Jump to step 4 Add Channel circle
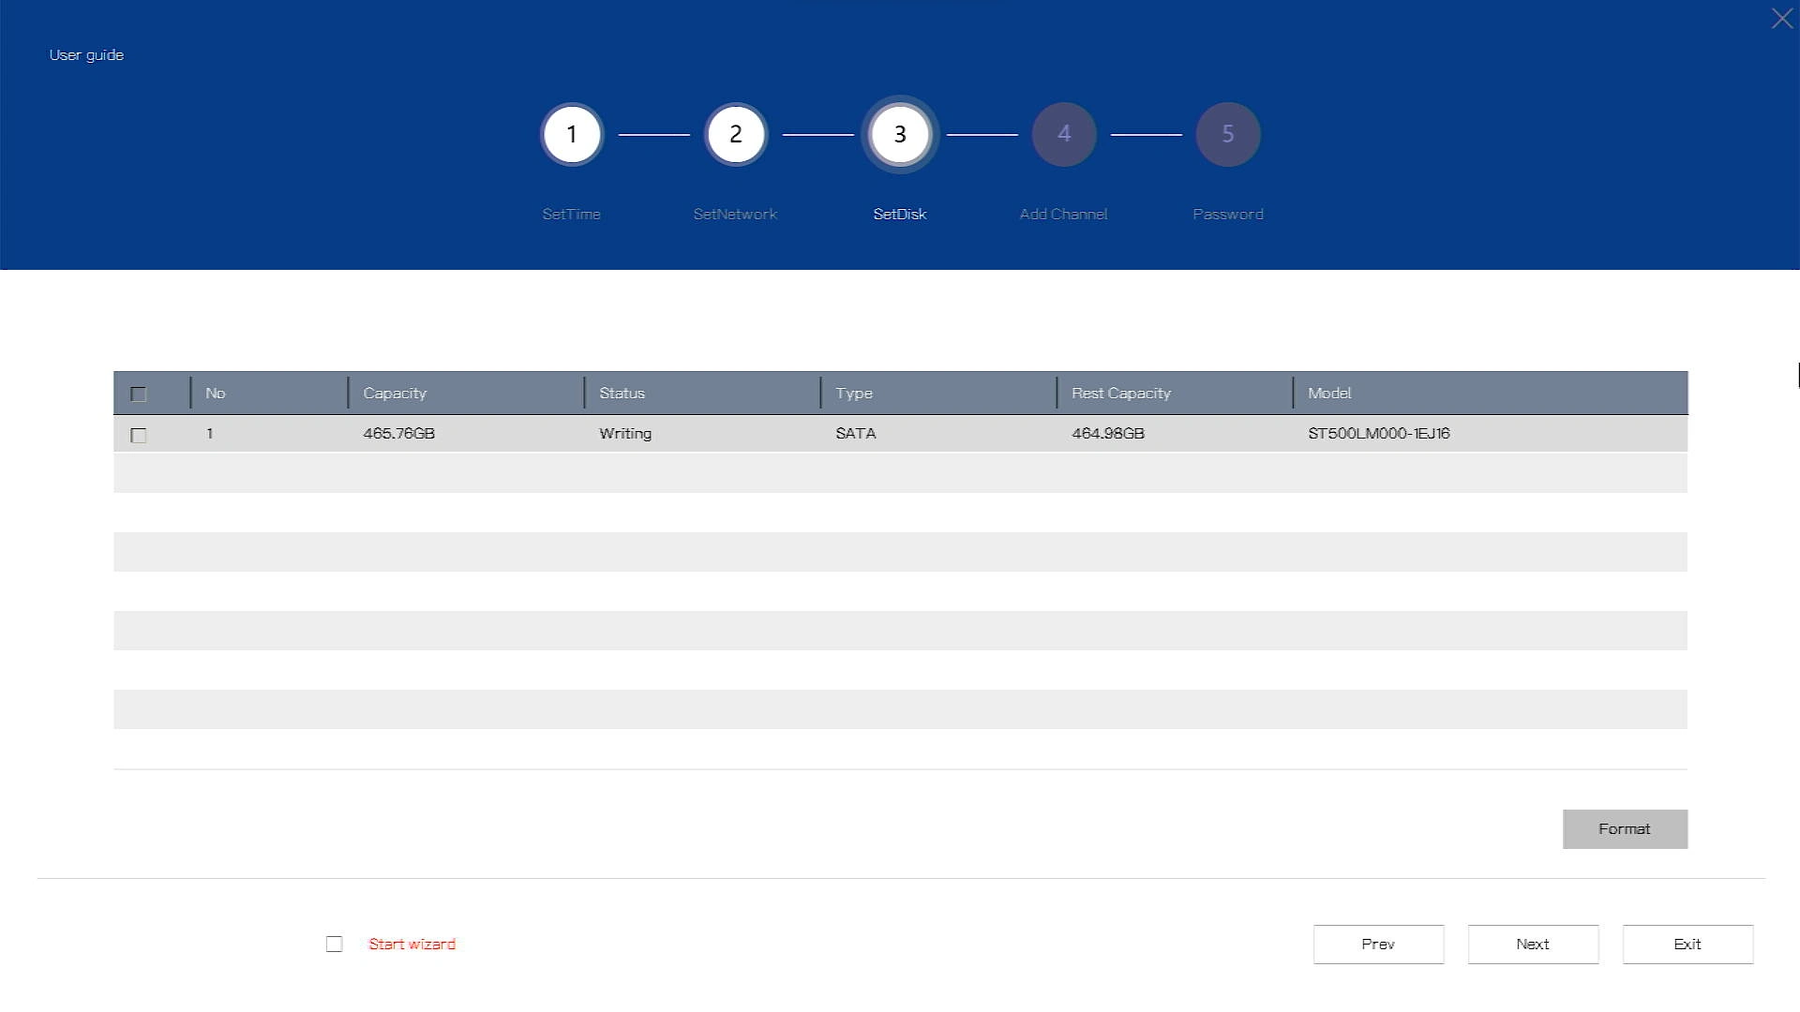This screenshot has height=1012, width=1800. pos(1063,134)
